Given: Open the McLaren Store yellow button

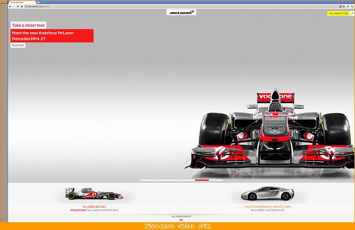Looking at the screenshot, I should [x=338, y=14].
